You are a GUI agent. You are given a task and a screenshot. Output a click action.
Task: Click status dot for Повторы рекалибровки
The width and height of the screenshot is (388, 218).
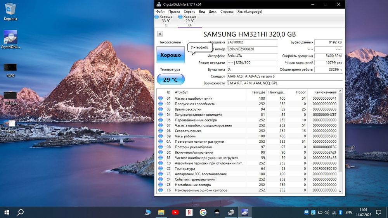point(161,147)
